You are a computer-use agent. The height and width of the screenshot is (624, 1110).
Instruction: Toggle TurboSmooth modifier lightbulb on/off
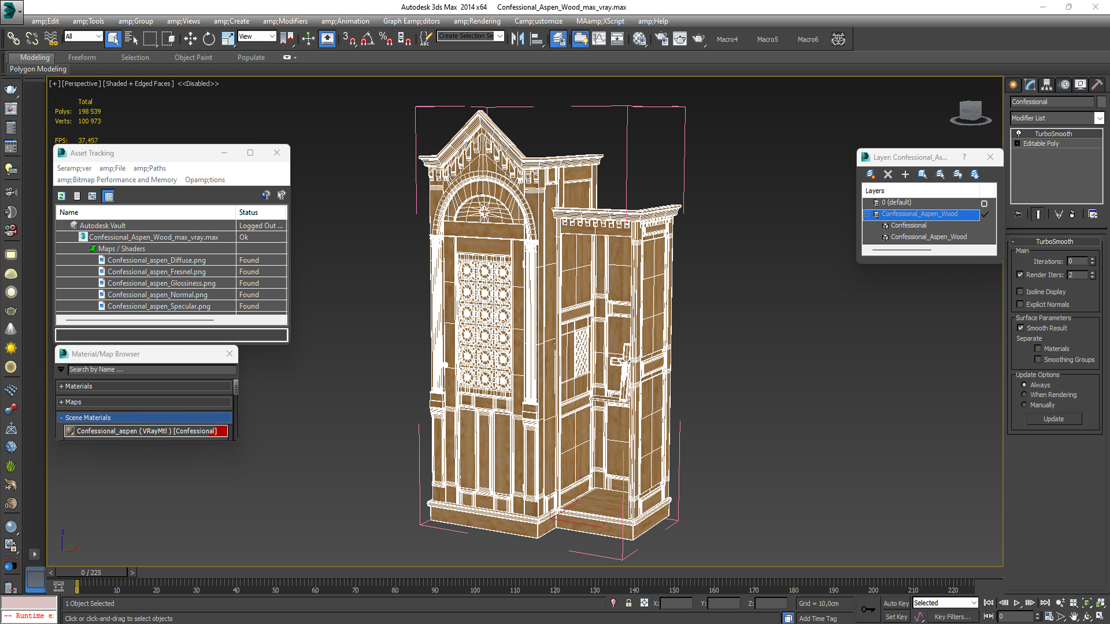click(x=1019, y=133)
